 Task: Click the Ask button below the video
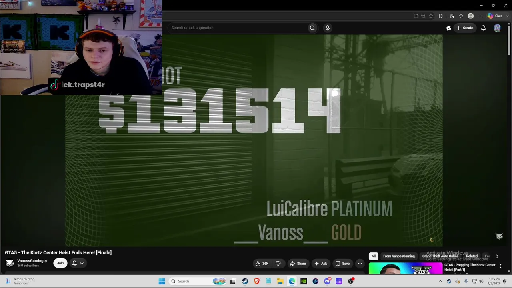point(321,264)
